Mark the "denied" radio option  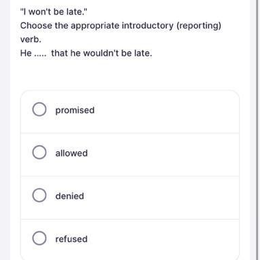tap(39, 196)
